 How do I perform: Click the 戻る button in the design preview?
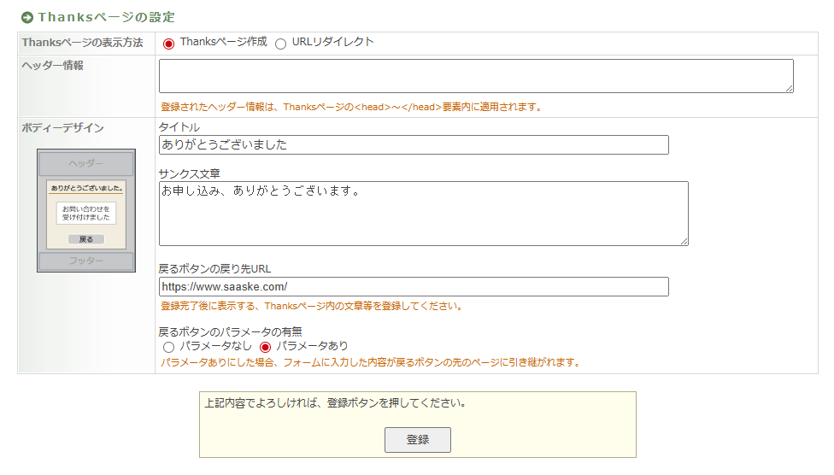click(x=85, y=239)
